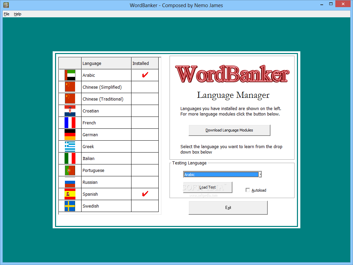This screenshot has height=265, width=353.
Task: Click the Arabic flag icon
Action: pyautogui.click(x=70, y=75)
